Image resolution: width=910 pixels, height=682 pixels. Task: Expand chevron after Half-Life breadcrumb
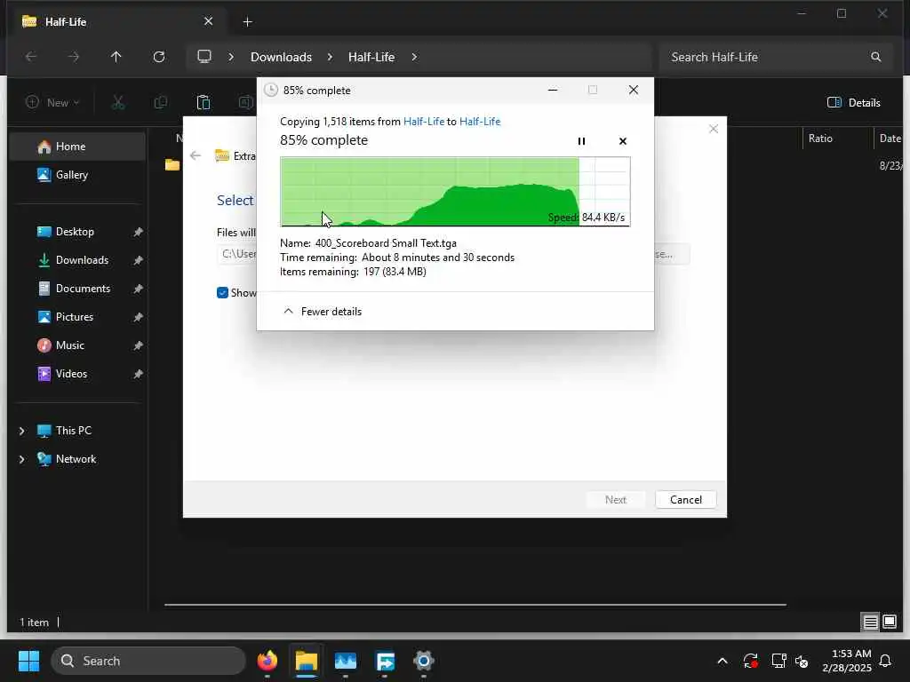pyautogui.click(x=414, y=57)
